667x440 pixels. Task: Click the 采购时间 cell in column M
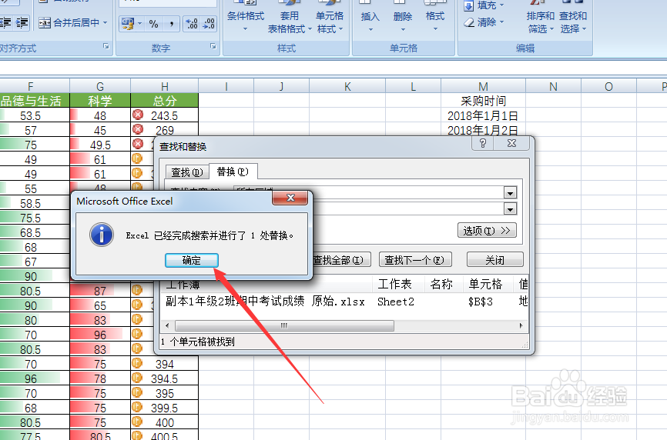tap(483, 101)
